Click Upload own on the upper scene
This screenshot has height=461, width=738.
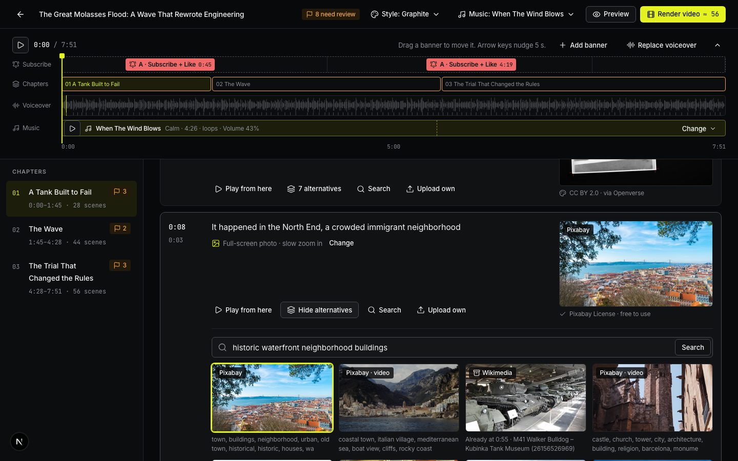430,189
